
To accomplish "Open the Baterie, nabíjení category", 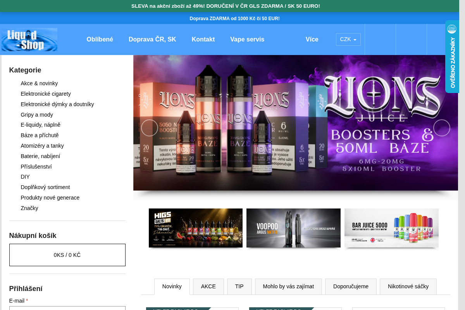I will [40, 156].
